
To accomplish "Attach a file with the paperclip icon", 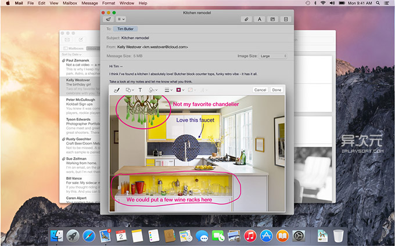I will pyautogui.click(x=246, y=19).
